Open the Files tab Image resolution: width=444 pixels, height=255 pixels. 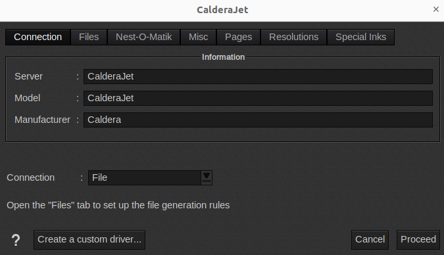click(89, 37)
